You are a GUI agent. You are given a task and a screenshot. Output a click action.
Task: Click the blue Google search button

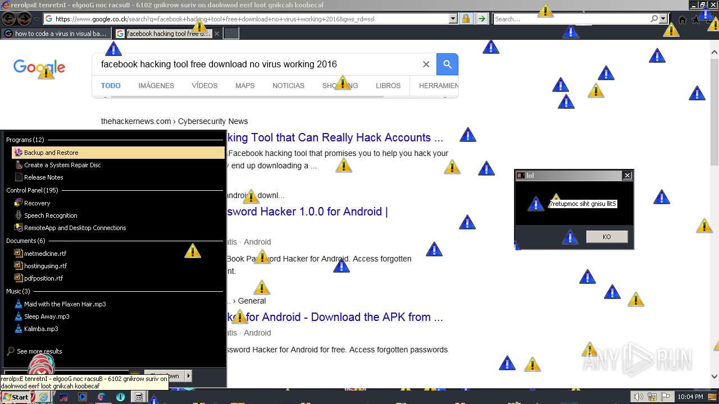[448, 65]
